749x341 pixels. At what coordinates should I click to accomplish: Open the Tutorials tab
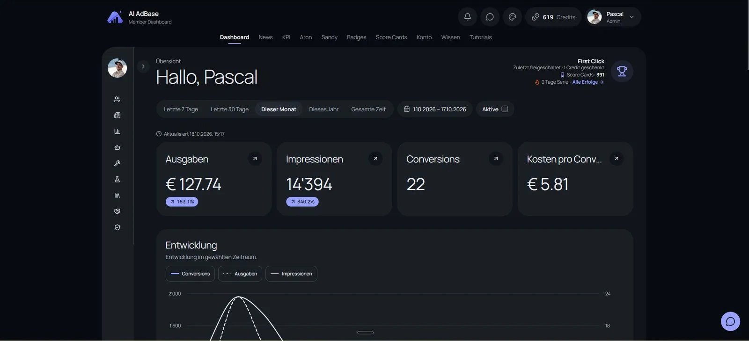[481, 37]
